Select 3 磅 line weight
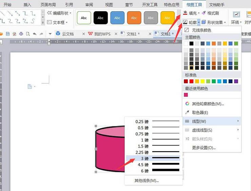 153,158
